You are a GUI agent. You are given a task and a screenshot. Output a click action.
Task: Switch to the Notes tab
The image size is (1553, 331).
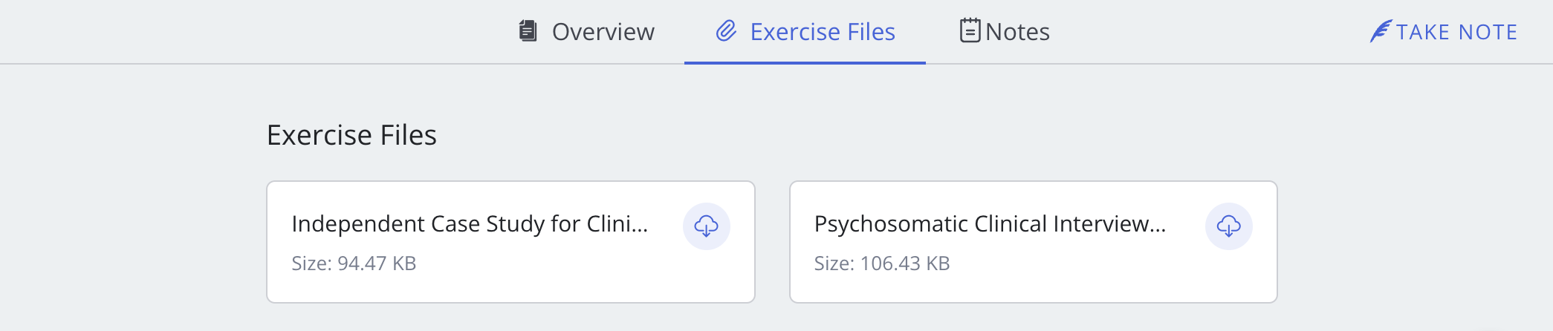pyautogui.click(x=1017, y=32)
